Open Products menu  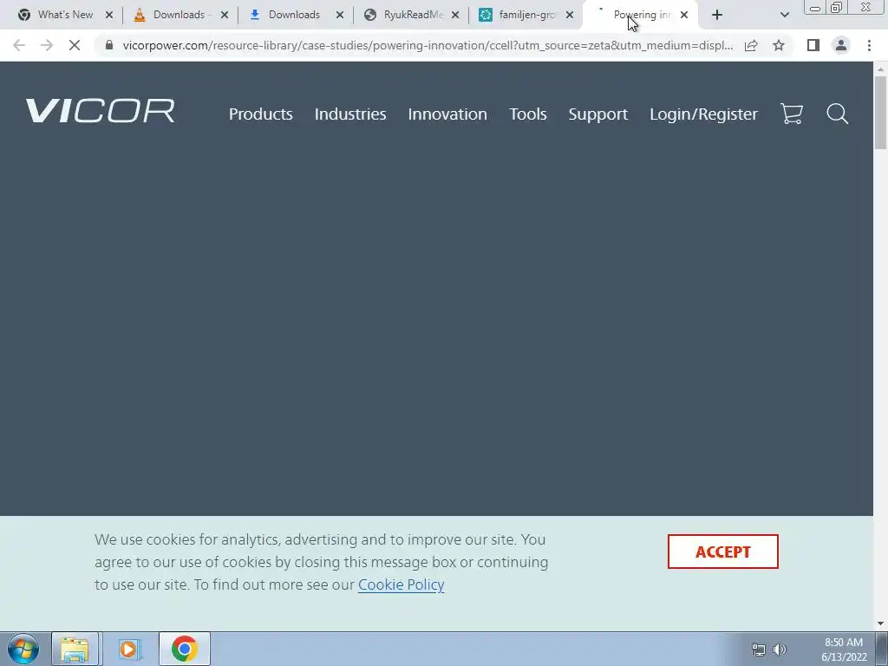click(x=260, y=114)
